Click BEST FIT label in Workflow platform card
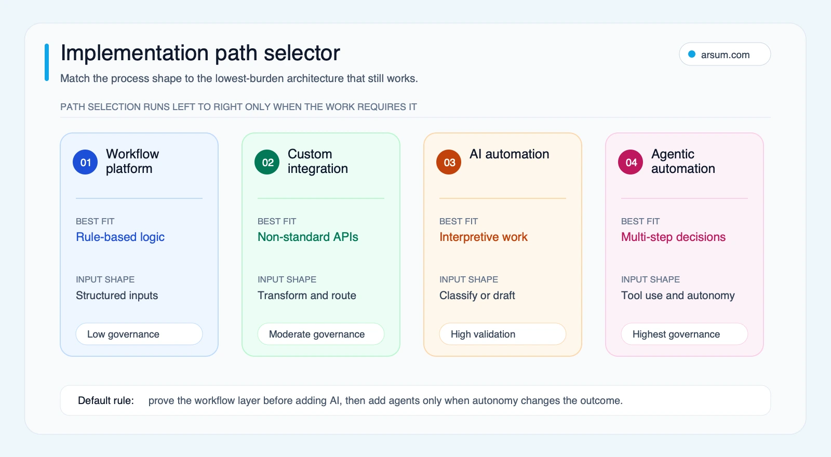The height and width of the screenshot is (457, 831). click(x=95, y=221)
